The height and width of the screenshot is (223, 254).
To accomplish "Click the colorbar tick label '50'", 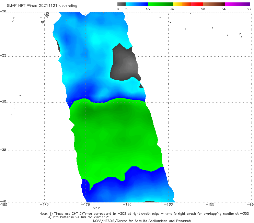I will (203, 9).
